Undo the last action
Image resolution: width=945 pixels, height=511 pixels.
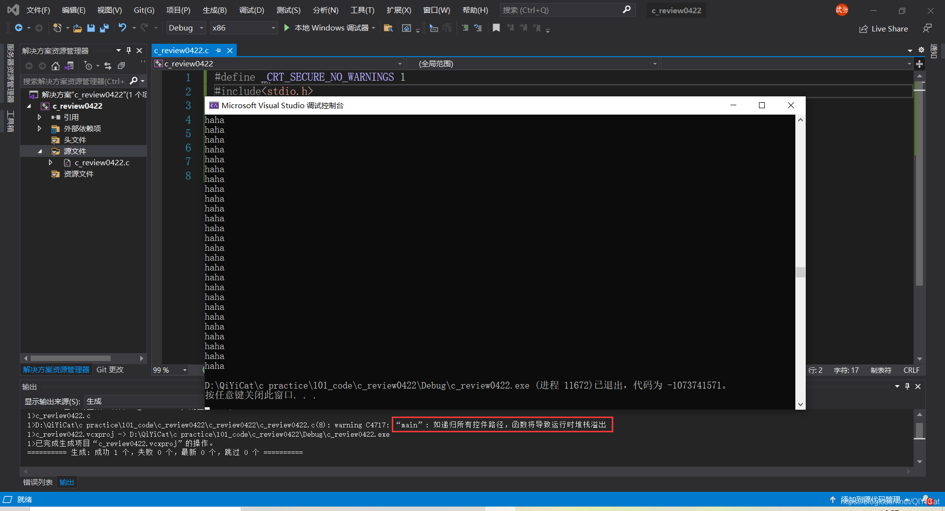(x=123, y=28)
